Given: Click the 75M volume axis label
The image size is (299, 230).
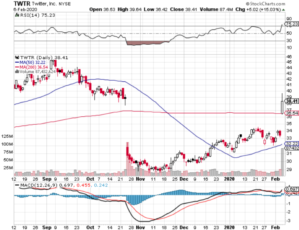Looking at the screenshot, I should (x=8, y=152).
